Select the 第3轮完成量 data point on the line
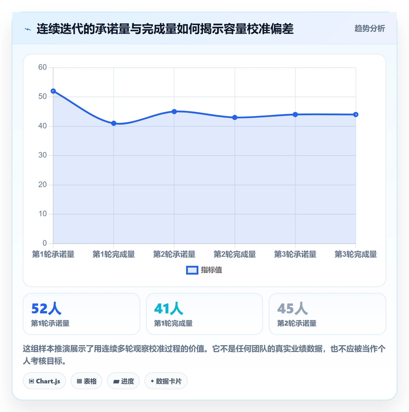Image resolution: width=409 pixels, height=412 pixels. click(x=356, y=115)
